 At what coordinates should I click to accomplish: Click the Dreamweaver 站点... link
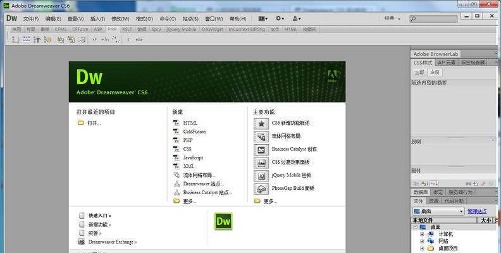203,183
